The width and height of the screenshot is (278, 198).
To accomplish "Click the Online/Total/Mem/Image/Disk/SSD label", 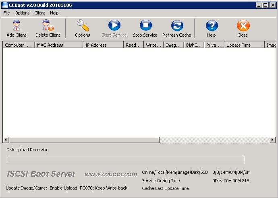I will point(175,172).
